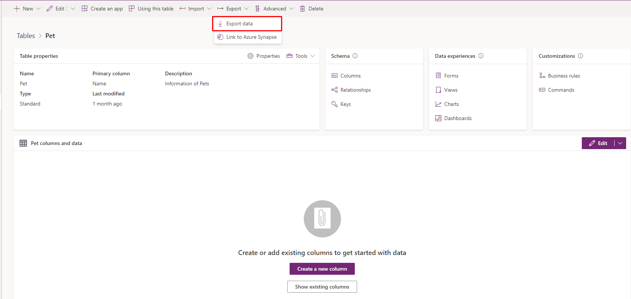Click Create an app in toolbar
The image size is (631, 299).
coord(102,9)
